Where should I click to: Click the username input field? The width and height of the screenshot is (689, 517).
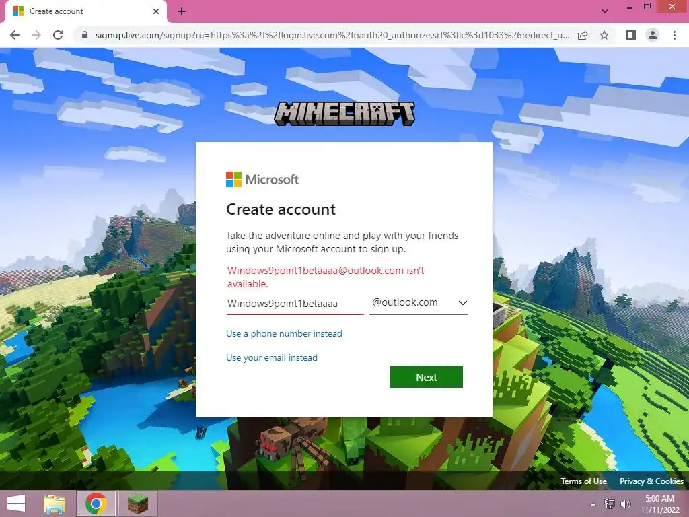[295, 304]
